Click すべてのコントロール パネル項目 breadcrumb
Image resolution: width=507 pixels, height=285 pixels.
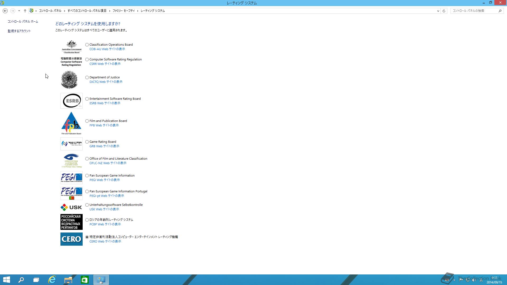click(x=87, y=11)
